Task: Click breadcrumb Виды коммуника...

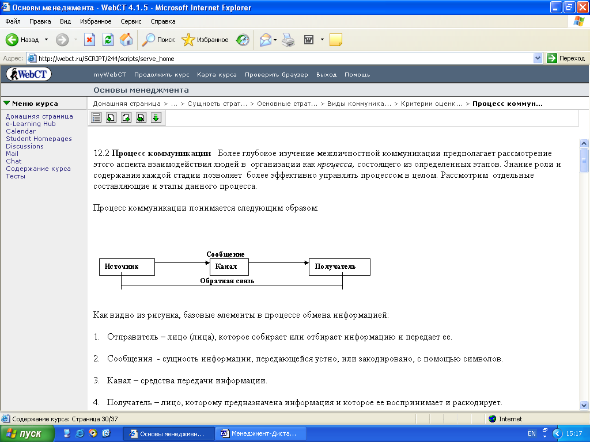Action: pyautogui.click(x=359, y=104)
